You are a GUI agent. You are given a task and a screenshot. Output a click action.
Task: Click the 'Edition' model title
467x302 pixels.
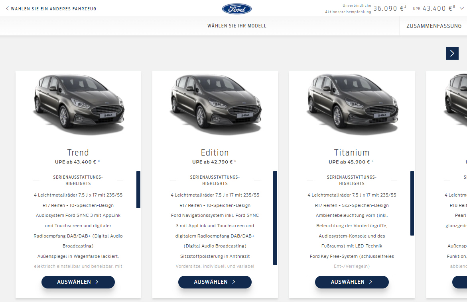pyautogui.click(x=215, y=152)
